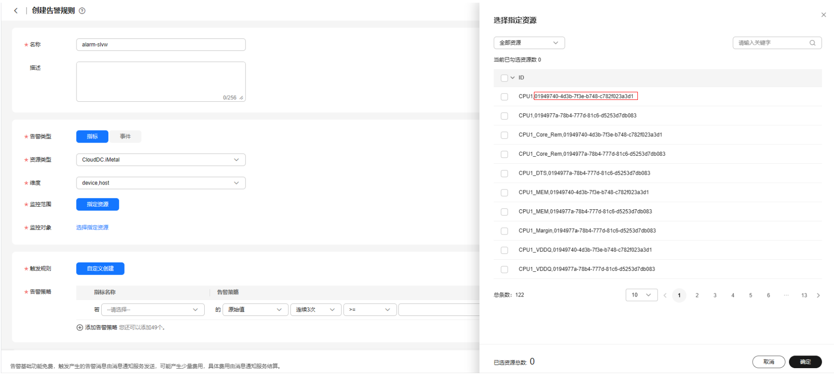Viewport: 834px width, 374px height.
Task: Click the 选择指定资源 link
Action: pyautogui.click(x=92, y=228)
